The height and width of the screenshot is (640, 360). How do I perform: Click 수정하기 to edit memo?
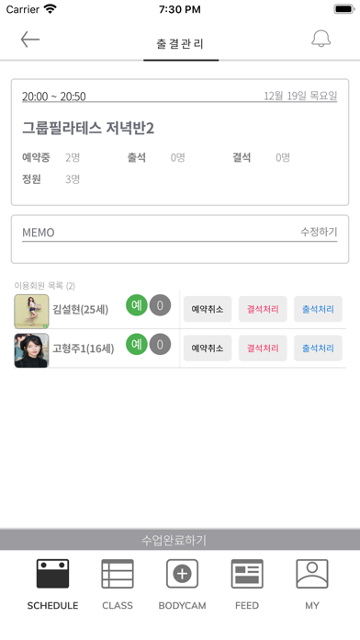[319, 232]
